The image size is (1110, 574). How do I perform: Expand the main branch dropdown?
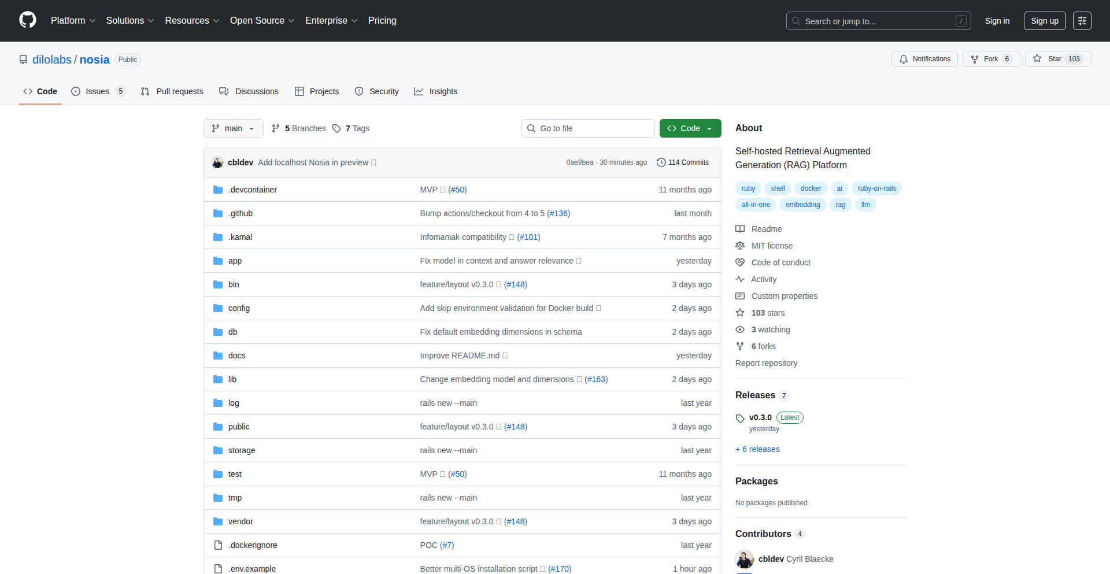point(233,128)
